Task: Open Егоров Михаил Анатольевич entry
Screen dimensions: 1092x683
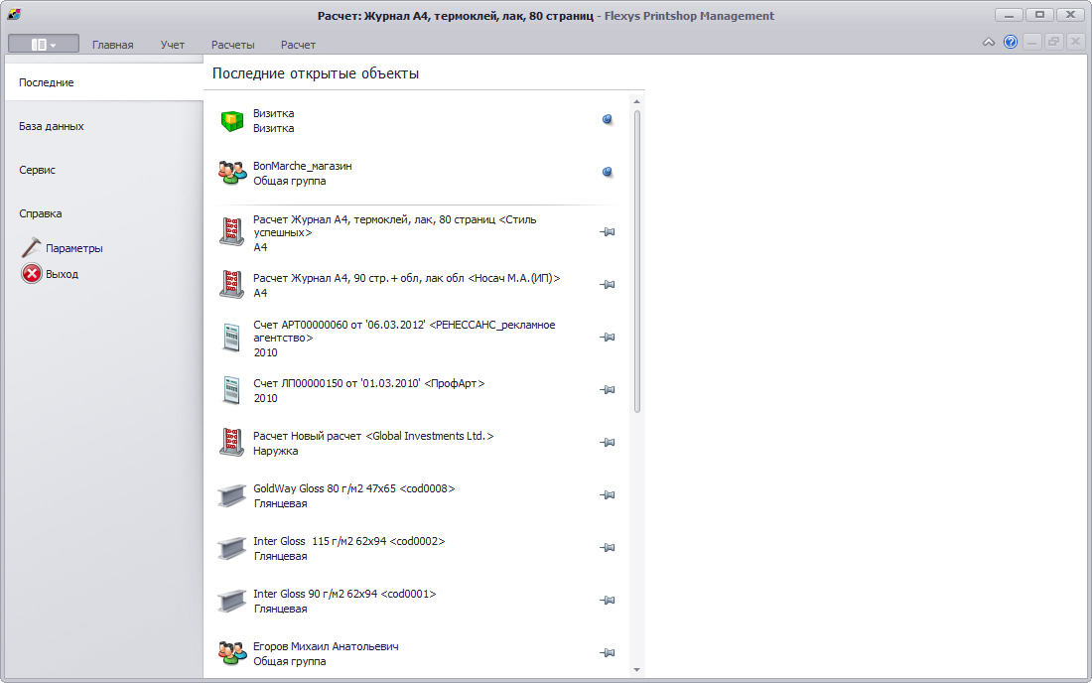Action: click(417, 654)
